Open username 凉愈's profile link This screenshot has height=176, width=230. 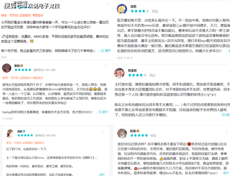click(133, 6)
